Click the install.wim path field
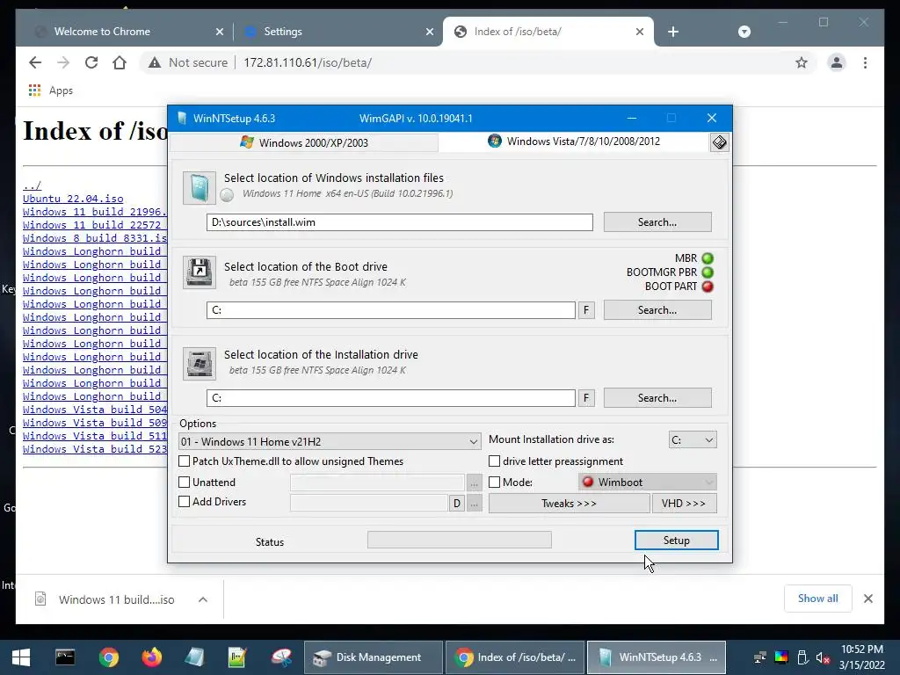This screenshot has height=675, width=900. (400, 222)
